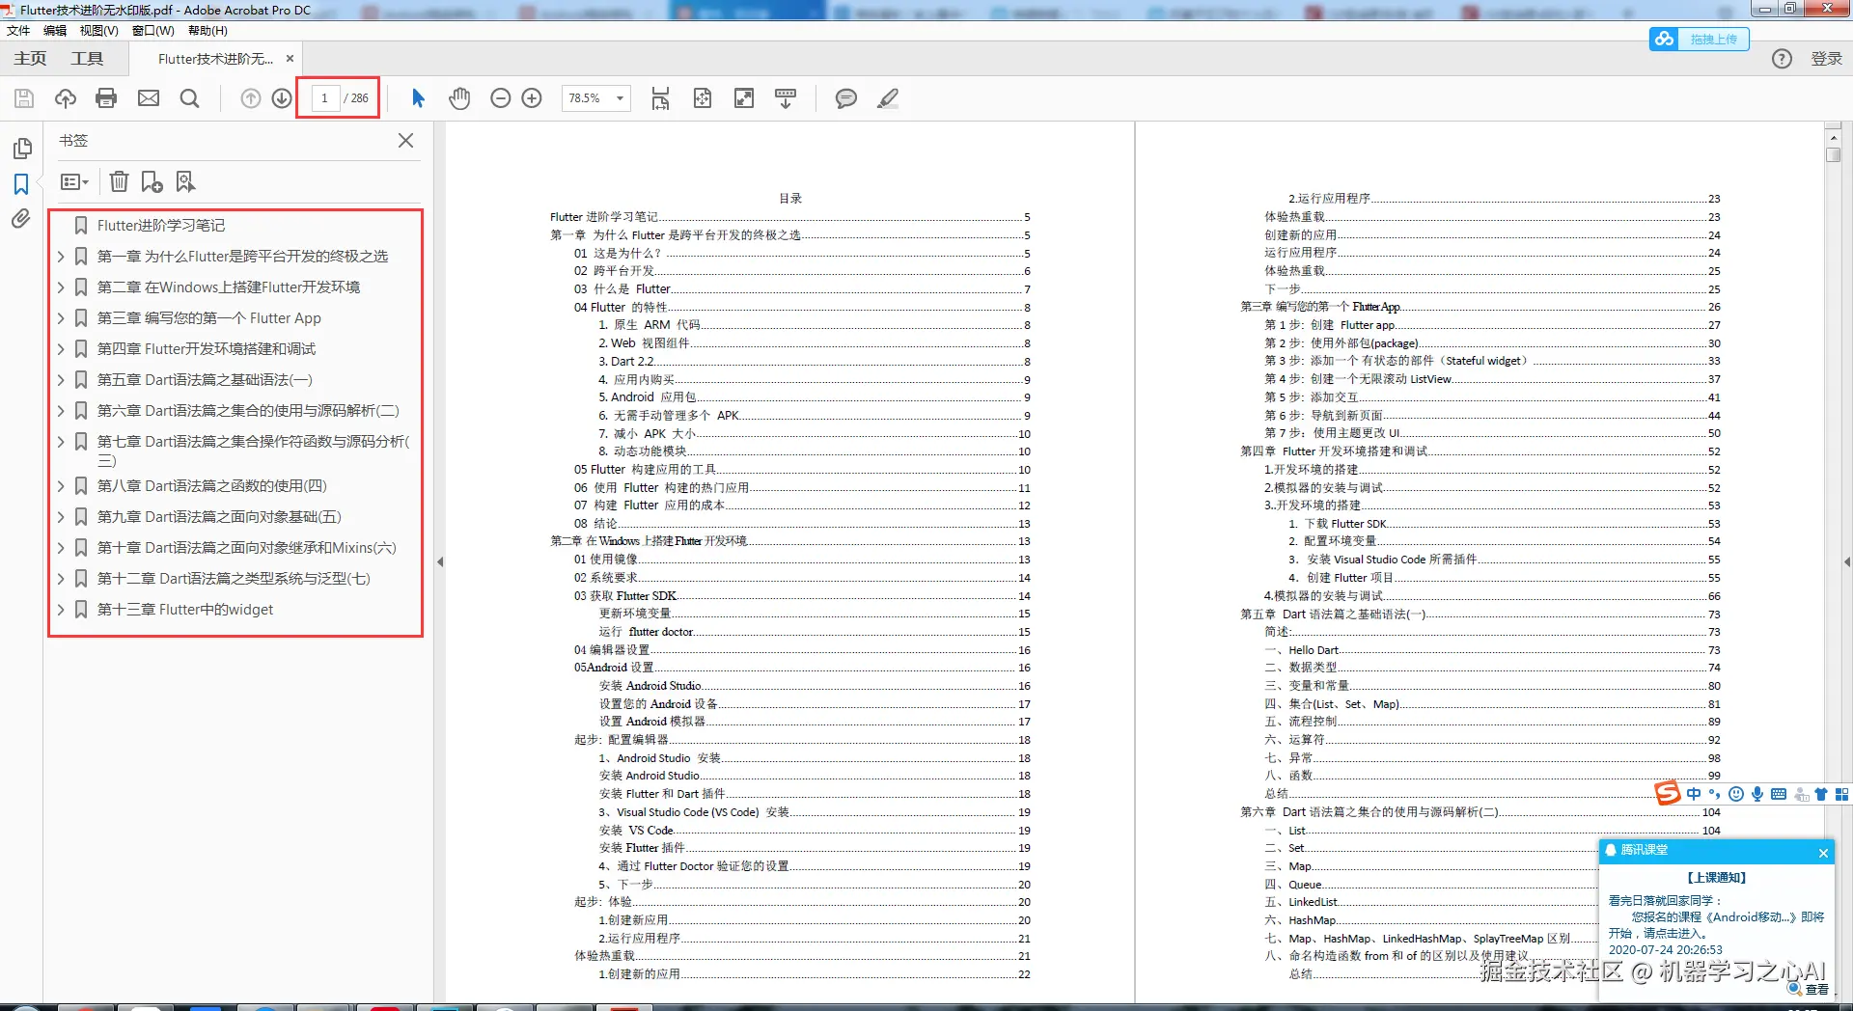Select the 第九章 面向对象基础 bookmark
The width and height of the screenshot is (1853, 1011).
[x=219, y=517]
